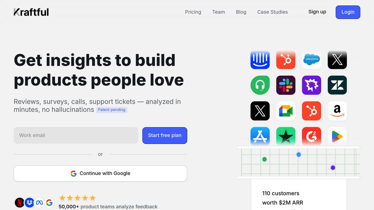Click the Netflix logo badge
374x210 pixels.
coord(19,202)
